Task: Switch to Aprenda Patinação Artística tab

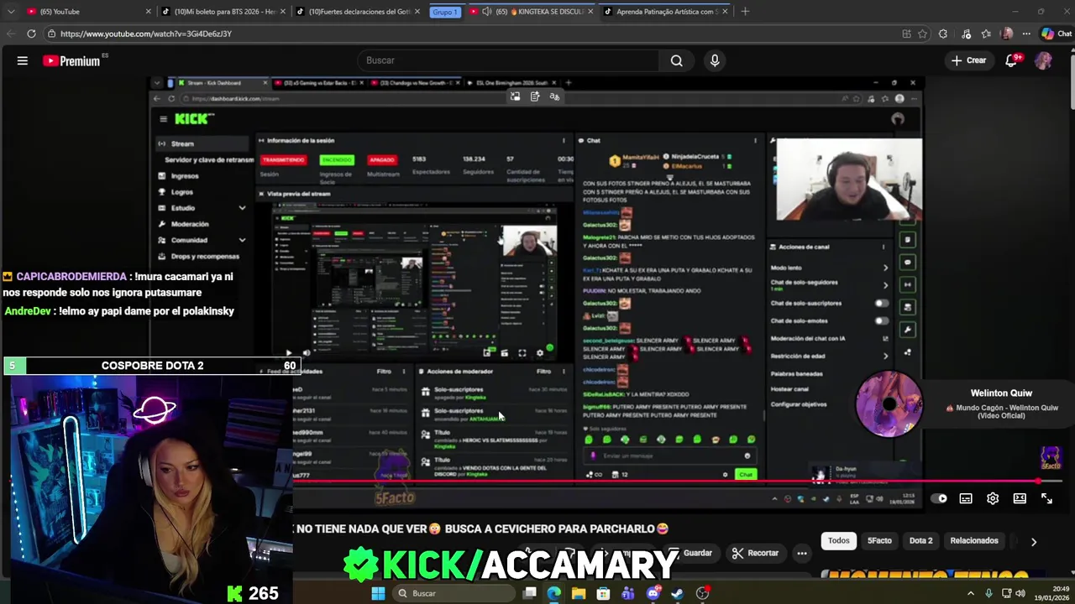Action: pos(666,12)
